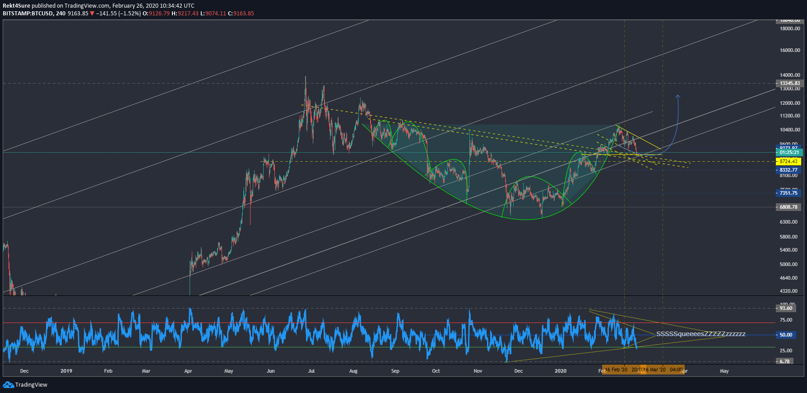
Task: Click the 01:25:21 countdown label
Action: coord(789,152)
